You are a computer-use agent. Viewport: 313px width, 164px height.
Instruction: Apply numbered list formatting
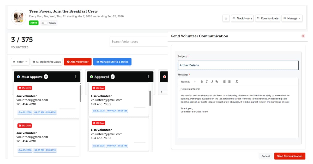pos(224,81)
